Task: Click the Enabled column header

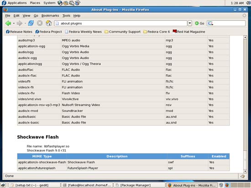Action: point(219,156)
